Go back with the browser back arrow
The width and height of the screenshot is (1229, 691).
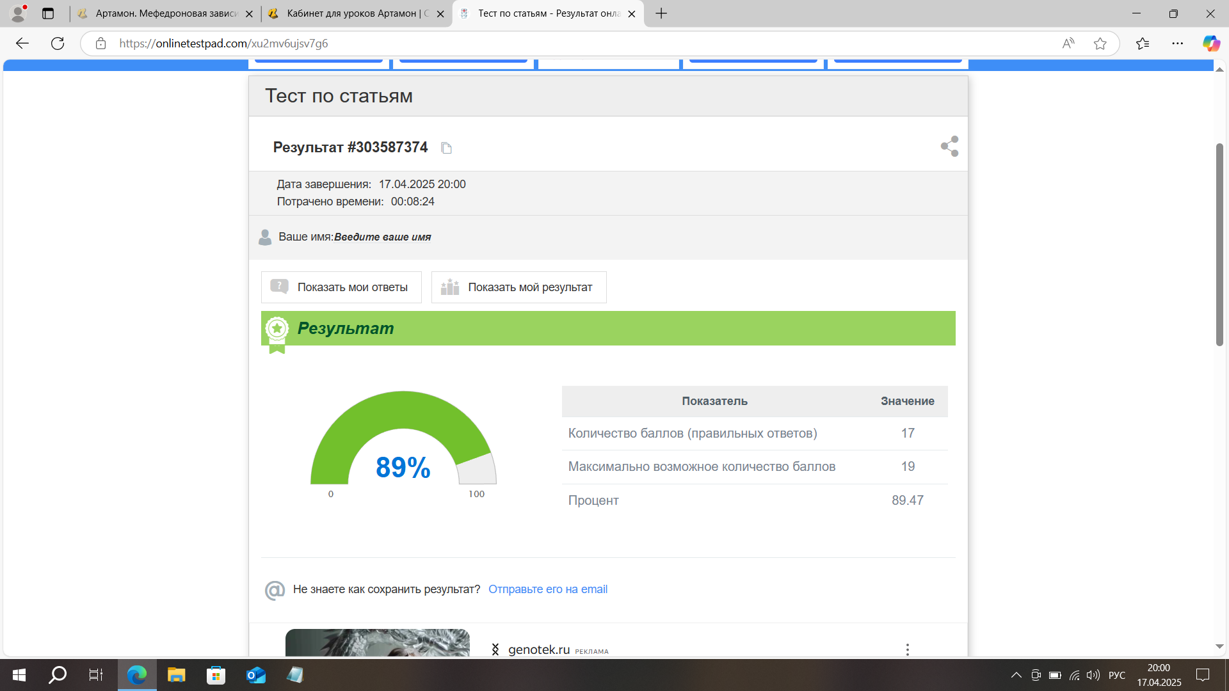tap(22, 44)
